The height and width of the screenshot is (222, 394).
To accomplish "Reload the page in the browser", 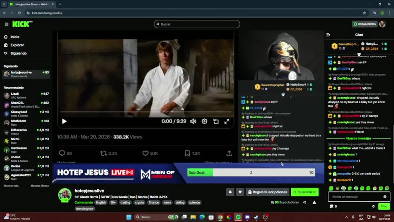I will (19, 13).
